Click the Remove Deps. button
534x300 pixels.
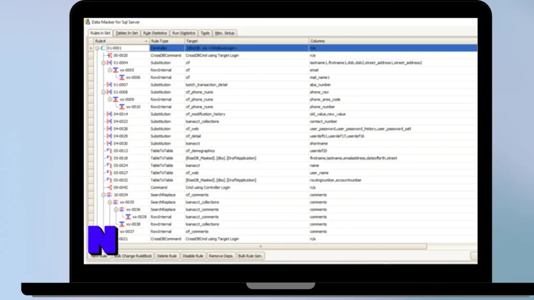click(221, 256)
